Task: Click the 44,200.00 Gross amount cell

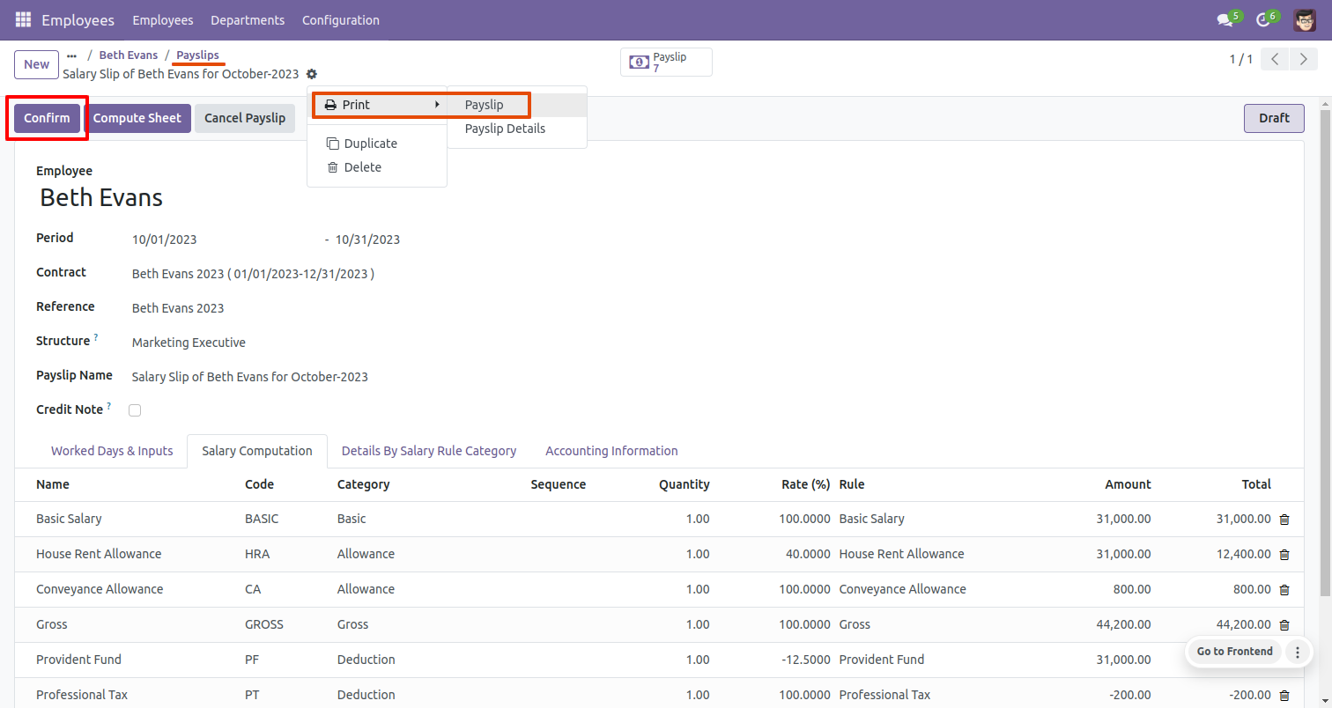Action: point(1122,624)
